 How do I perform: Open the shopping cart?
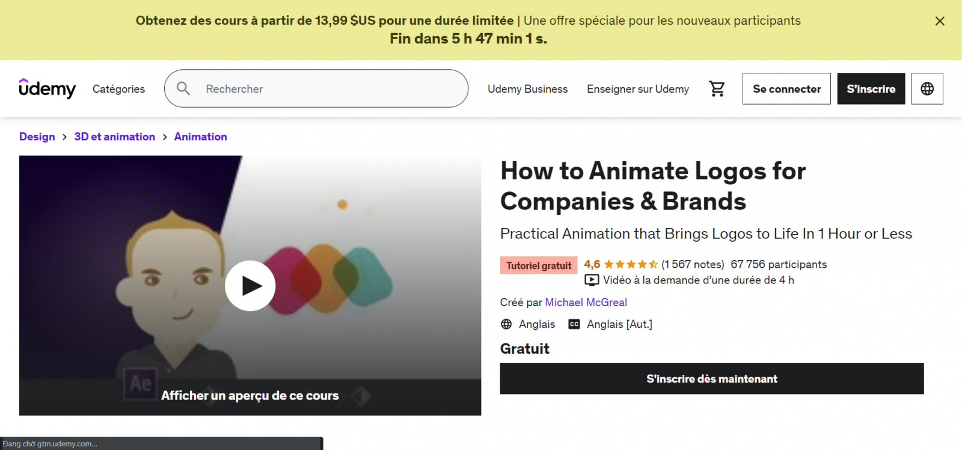717,89
